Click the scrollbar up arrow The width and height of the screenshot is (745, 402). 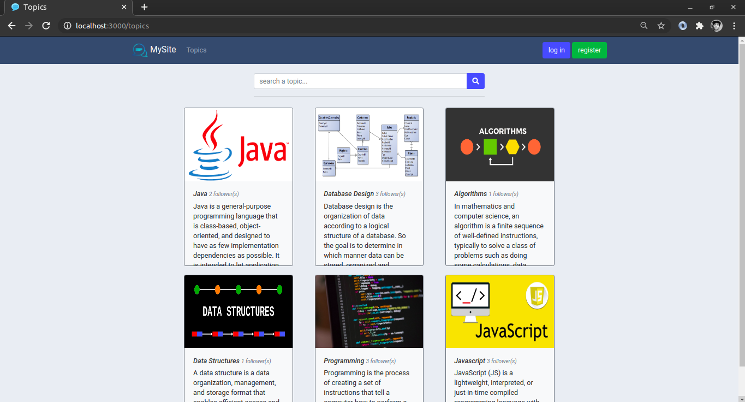tap(741, 40)
